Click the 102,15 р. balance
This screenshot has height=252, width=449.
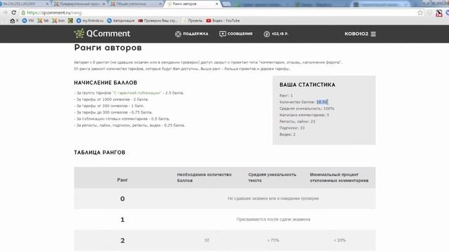[280, 34]
